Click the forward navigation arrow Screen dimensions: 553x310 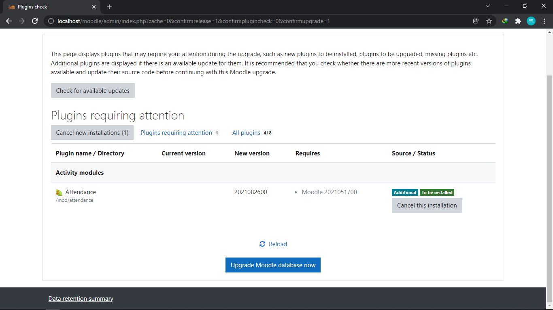(x=22, y=21)
